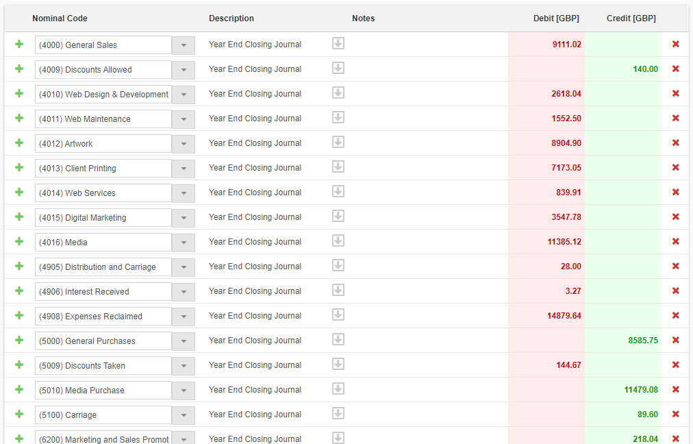Remove the Web Maintenance row with red X
The height and width of the screenshot is (444, 693).
675,119
